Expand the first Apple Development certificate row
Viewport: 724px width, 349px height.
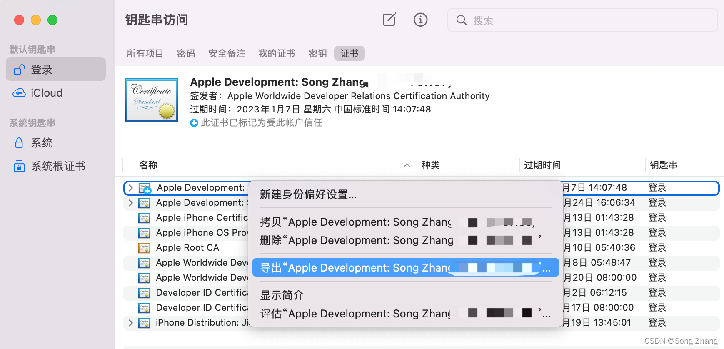(x=131, y=188)
